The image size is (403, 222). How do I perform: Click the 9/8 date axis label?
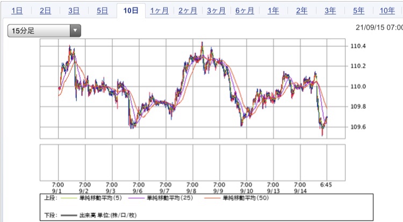pyautogui.click(x=191, y=191)
